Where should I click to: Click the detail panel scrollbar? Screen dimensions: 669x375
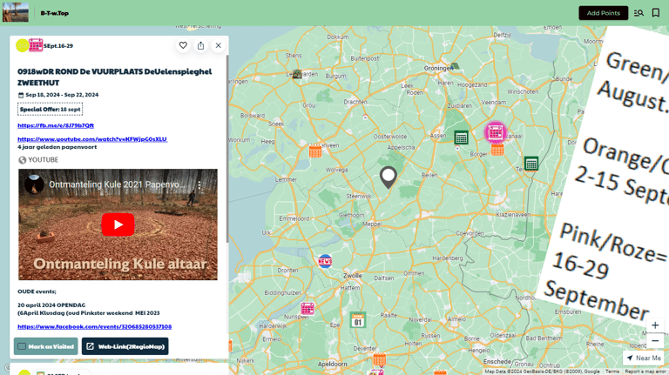pyautogui.click(x=227, y=149)
